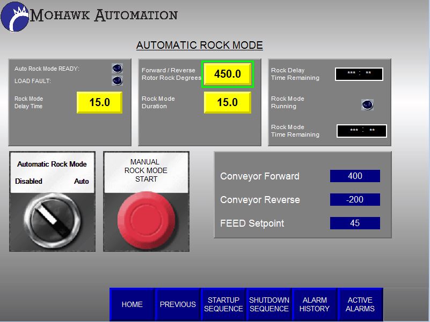Click the 'Disabled' switch position label

pos(28,181)
